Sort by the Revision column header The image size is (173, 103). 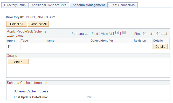pos(140,41)
